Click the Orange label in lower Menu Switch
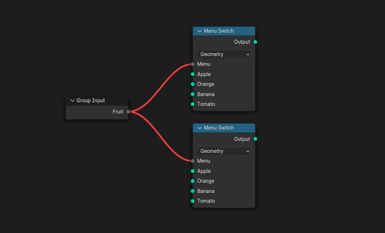 point(206,181)
